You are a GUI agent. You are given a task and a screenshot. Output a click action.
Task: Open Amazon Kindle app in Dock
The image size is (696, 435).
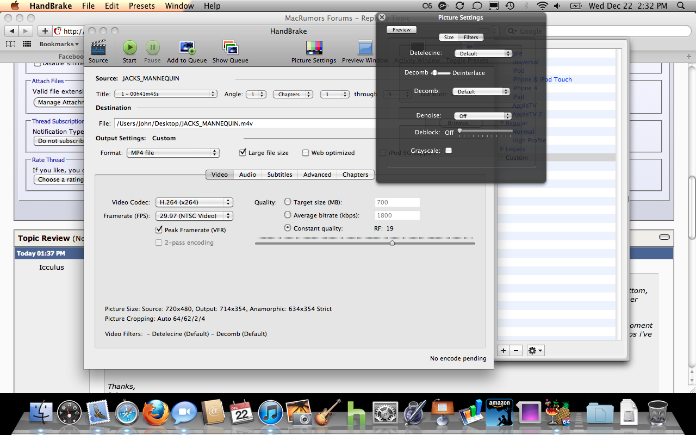pyautogui.click(x=499, y=413)
